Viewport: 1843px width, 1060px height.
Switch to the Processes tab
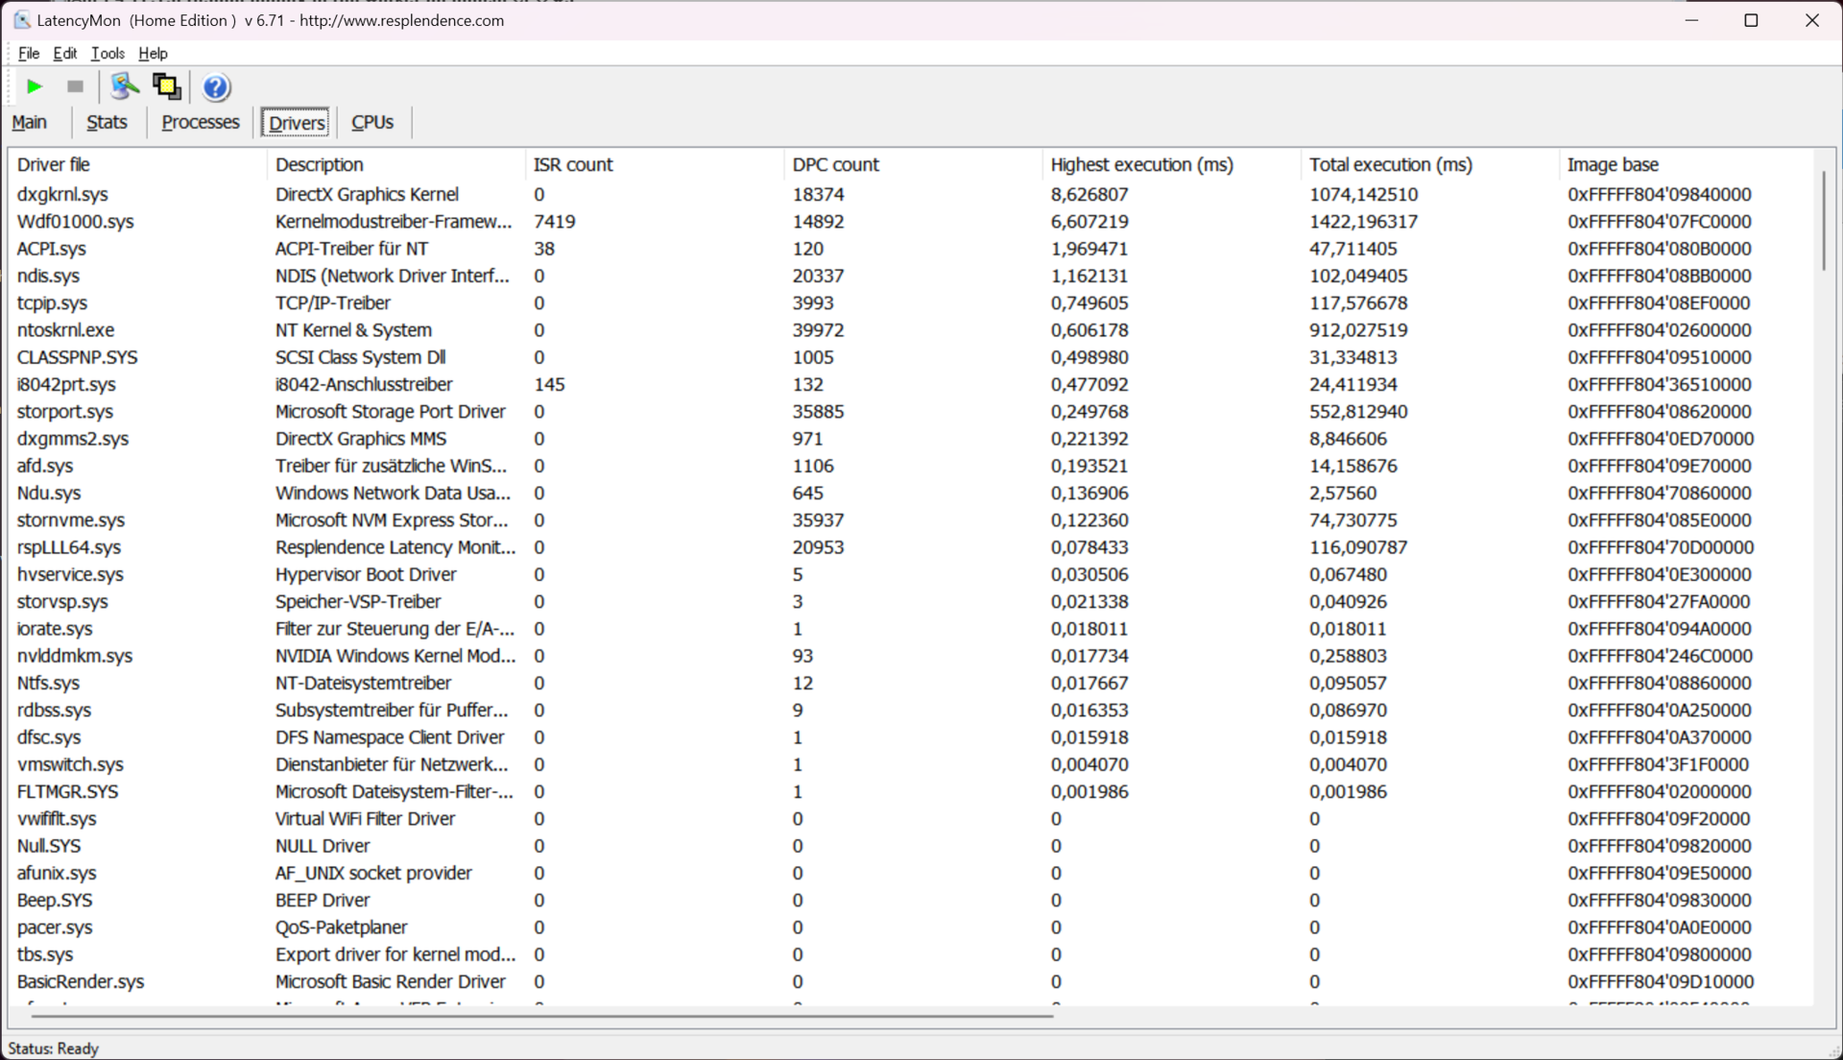click(200, 123)
